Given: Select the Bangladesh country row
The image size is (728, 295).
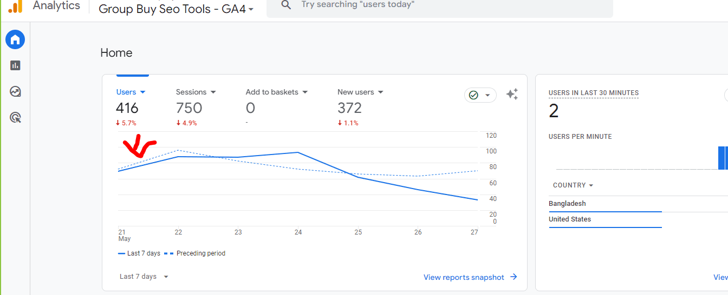Looking at the screenshot, I should pos(638,204).
